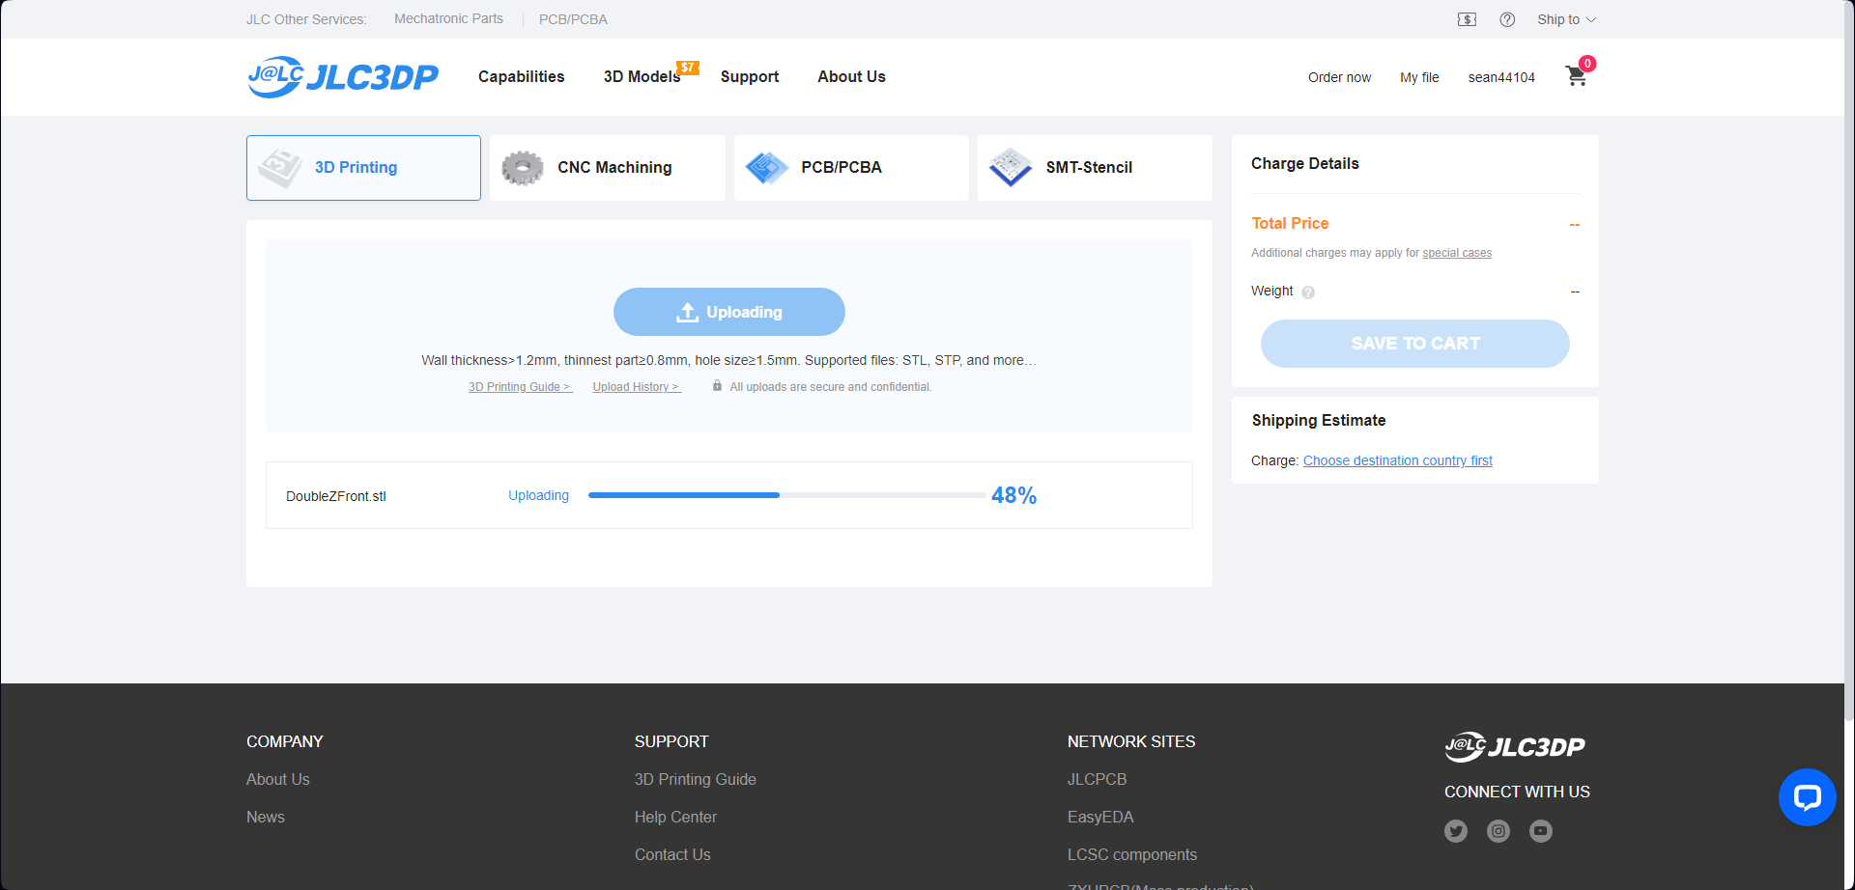The image size is (1855, 890).
Task: Open the About Us menu in header
Action: [x=851, y=76]
